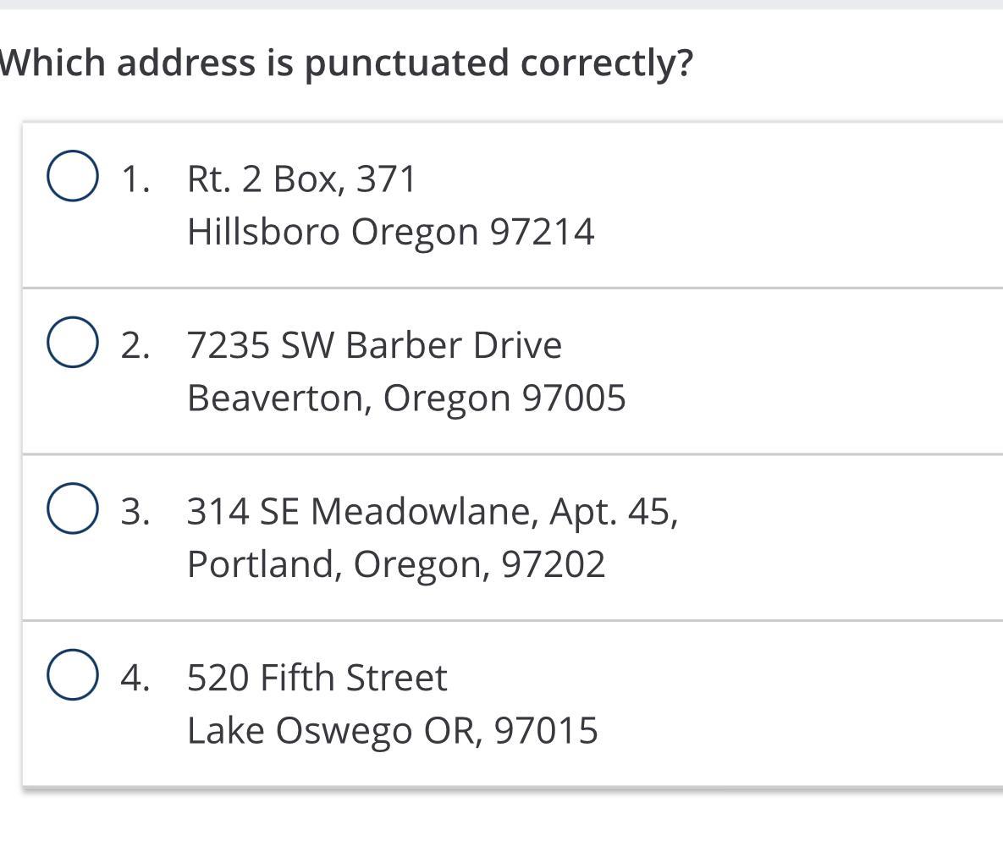
Task: Click '314 SE Meadowlane, Apt. 45,' line
Action: 432,511
